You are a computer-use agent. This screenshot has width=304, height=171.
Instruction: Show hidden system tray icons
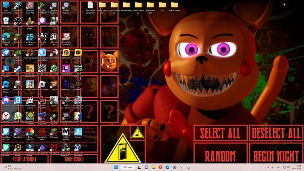click(268, 167)
